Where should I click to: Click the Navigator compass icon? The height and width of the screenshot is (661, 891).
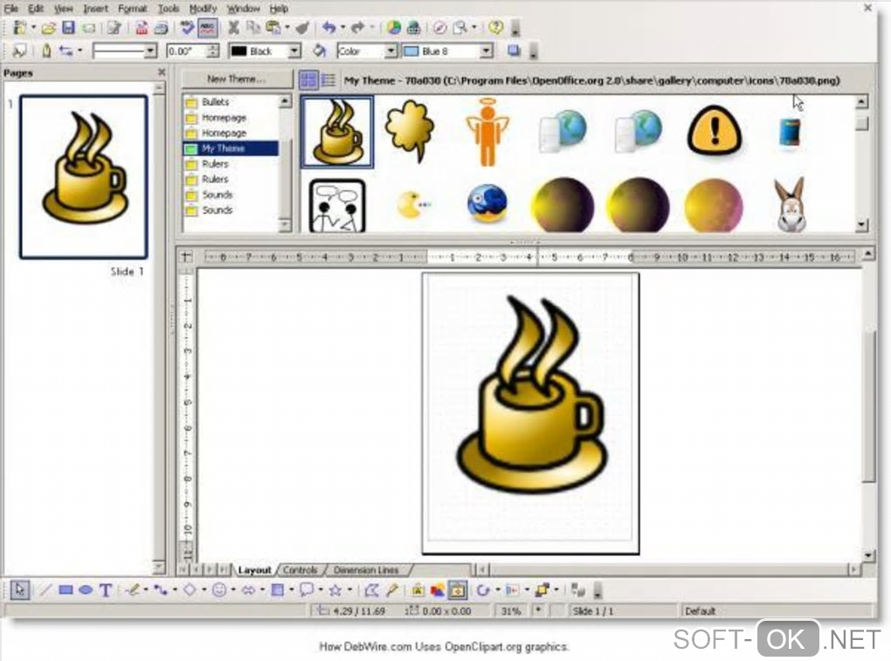(x=439, y=27)
